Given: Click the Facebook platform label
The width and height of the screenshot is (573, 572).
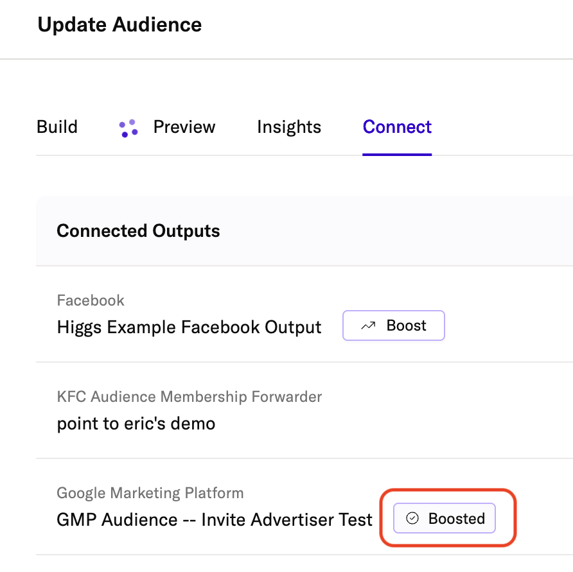Looking at the screenshot, I should [91, 300].
